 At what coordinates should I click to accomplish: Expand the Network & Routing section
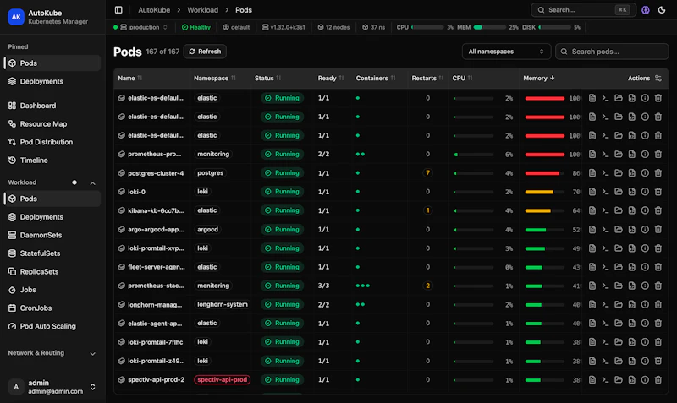(92, 353)
